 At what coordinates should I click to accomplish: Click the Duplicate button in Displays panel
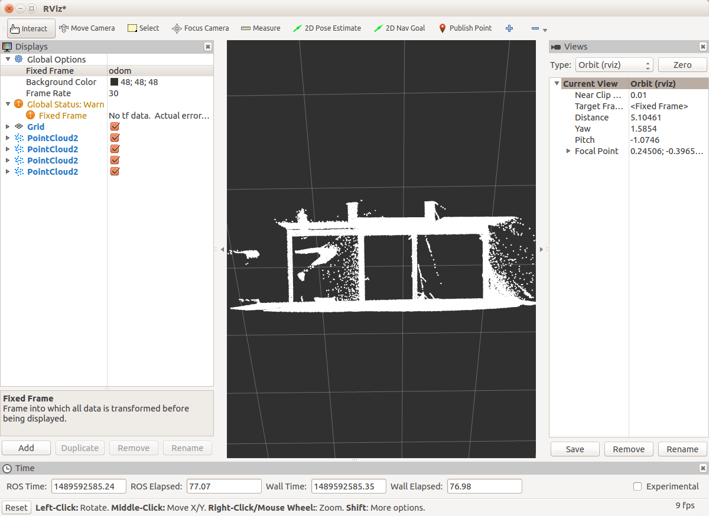[80, 448]
